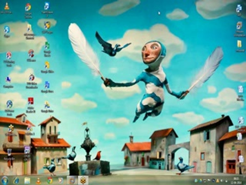
Task: Click the VLC cone in system tray
Action: (x=218, y=181)
